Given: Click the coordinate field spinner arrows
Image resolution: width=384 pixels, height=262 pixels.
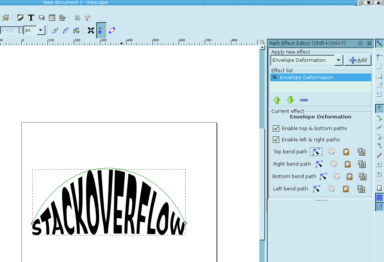Looking at the screenshot, I should coord(21,30).
